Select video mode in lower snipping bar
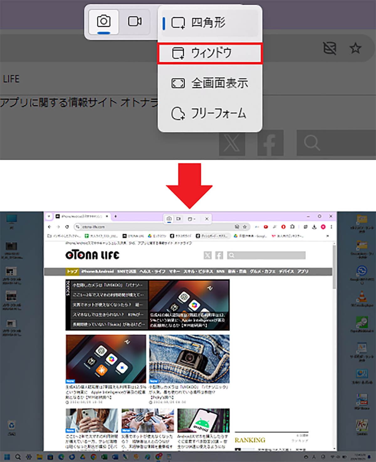This screenshot has width=376, height=462. click(x=179, y=219)
